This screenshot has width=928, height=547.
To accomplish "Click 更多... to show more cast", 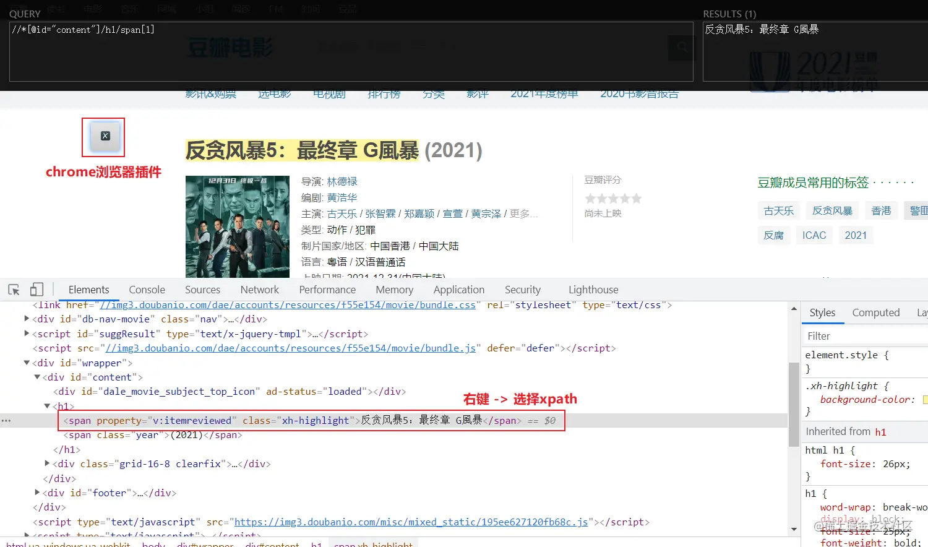I will (x=524, y=213).
